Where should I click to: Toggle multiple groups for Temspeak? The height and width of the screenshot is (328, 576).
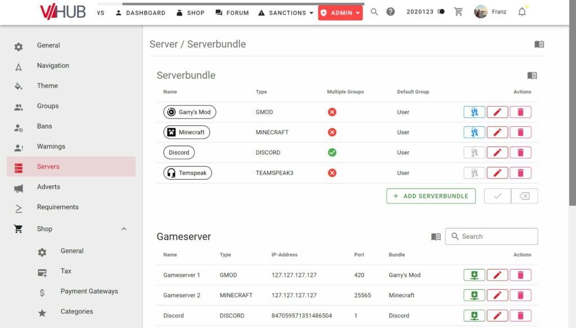[332, 173]
